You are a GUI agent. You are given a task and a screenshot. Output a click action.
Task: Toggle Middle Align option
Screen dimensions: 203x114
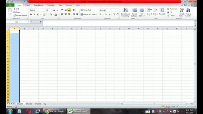click(66, 10)
